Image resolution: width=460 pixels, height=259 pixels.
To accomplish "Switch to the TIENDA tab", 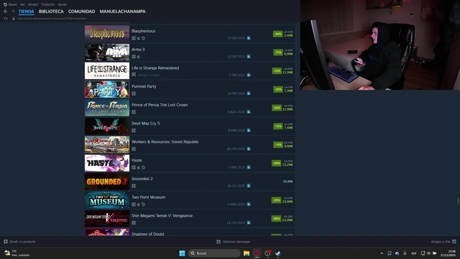I will tap(26, 12).
